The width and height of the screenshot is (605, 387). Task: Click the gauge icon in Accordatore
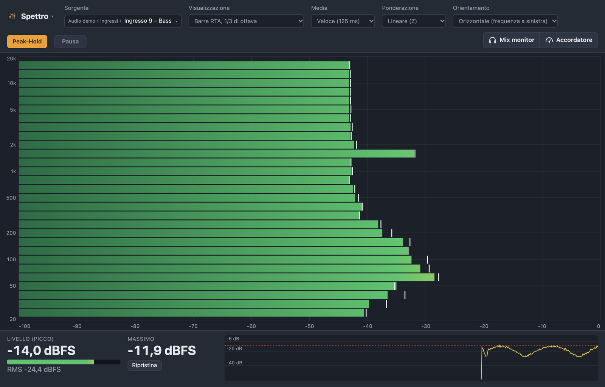(x=549, y=40)
